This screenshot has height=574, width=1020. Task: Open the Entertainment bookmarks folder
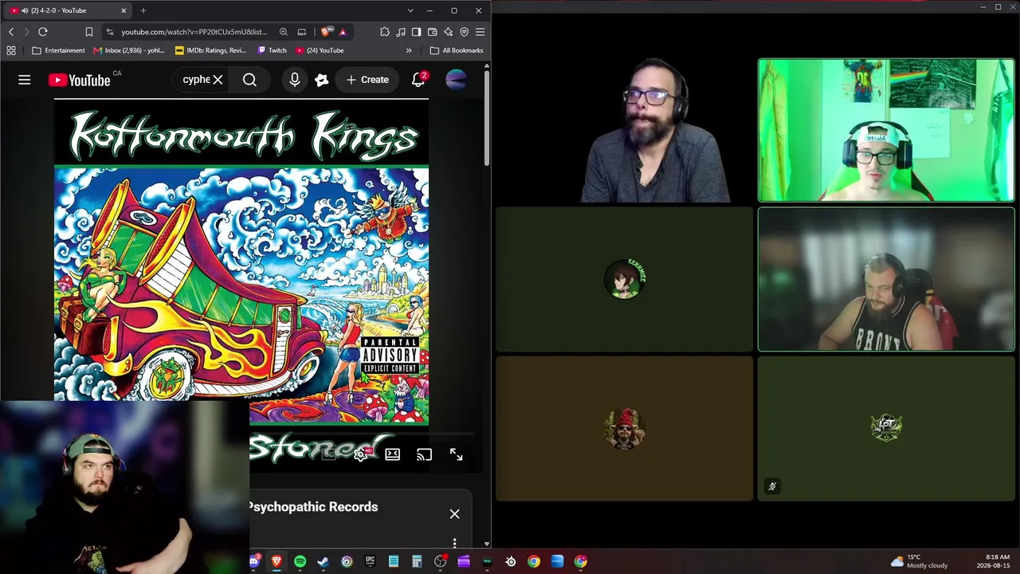pos(58,50)
